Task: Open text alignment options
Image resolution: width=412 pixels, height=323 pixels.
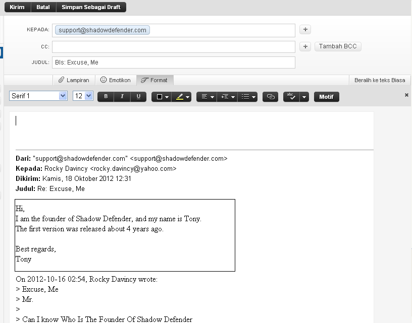Action: 206,97
